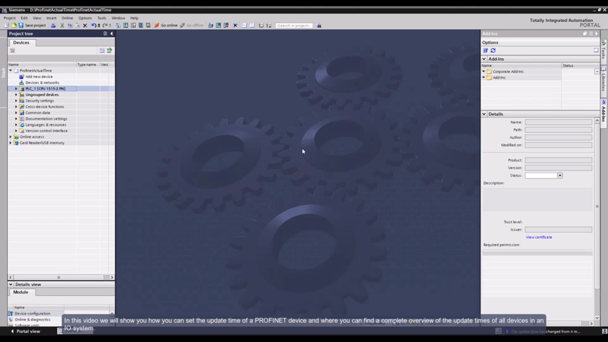Screen dimensions: 608x342
Task: Open Devices & networks in project tree
Action: click(x=42, y=83)
